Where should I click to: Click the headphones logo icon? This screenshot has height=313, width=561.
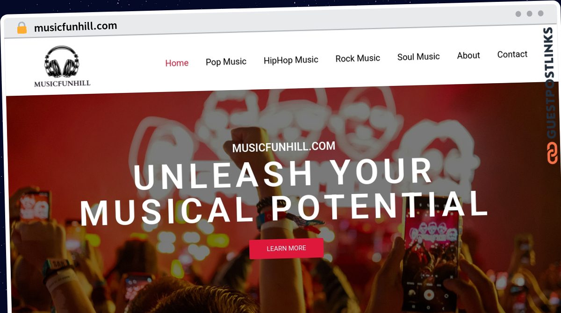[62, 62]
